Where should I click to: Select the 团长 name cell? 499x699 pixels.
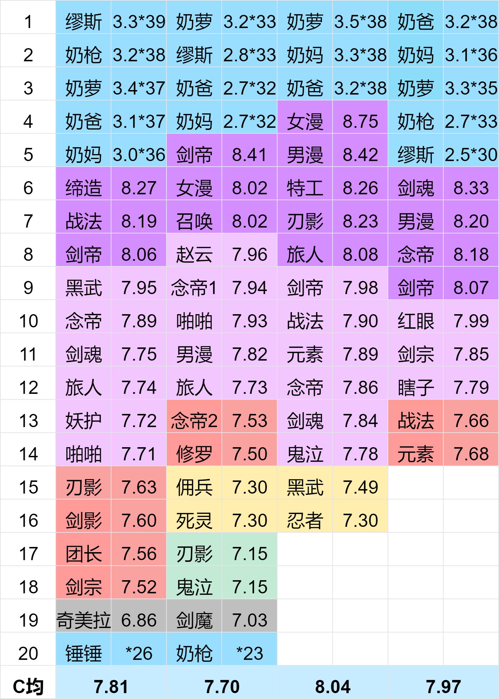click(83, 549)
